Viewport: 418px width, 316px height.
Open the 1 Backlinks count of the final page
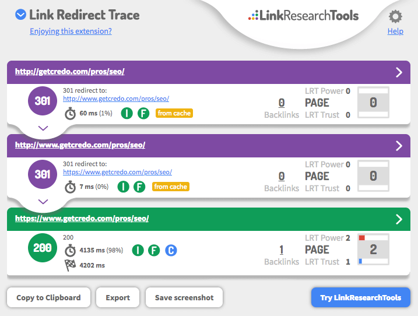click(282, 250)
